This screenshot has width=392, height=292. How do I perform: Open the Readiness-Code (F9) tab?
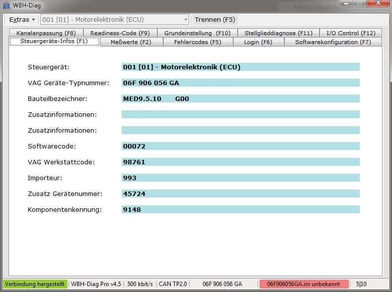pyautogui.click(x=120, y=33)
